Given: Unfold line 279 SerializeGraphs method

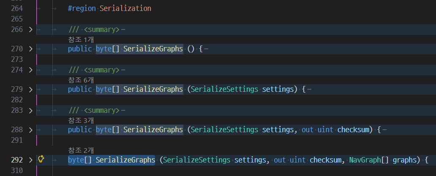Looking at the screenshot, I should click(30, 89).
